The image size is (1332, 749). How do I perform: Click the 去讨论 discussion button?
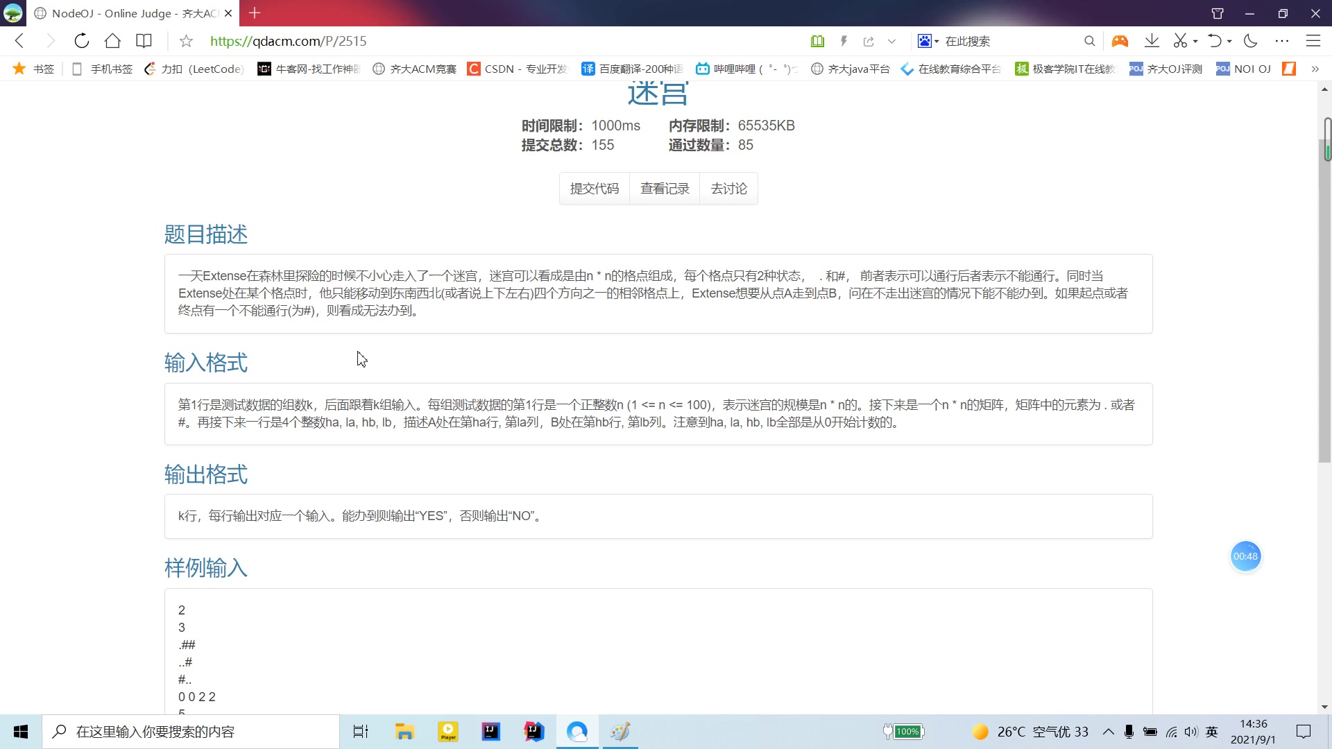point(728,189)
